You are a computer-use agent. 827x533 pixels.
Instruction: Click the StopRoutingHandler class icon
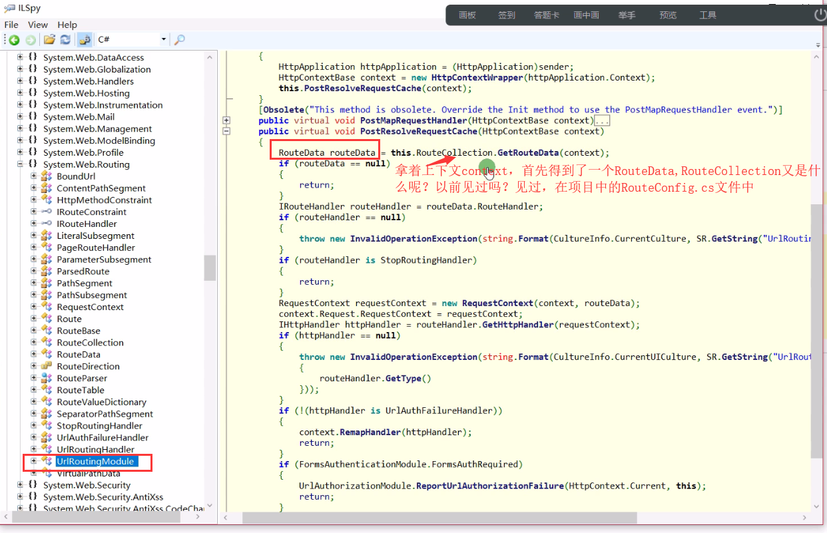(47, 426)
